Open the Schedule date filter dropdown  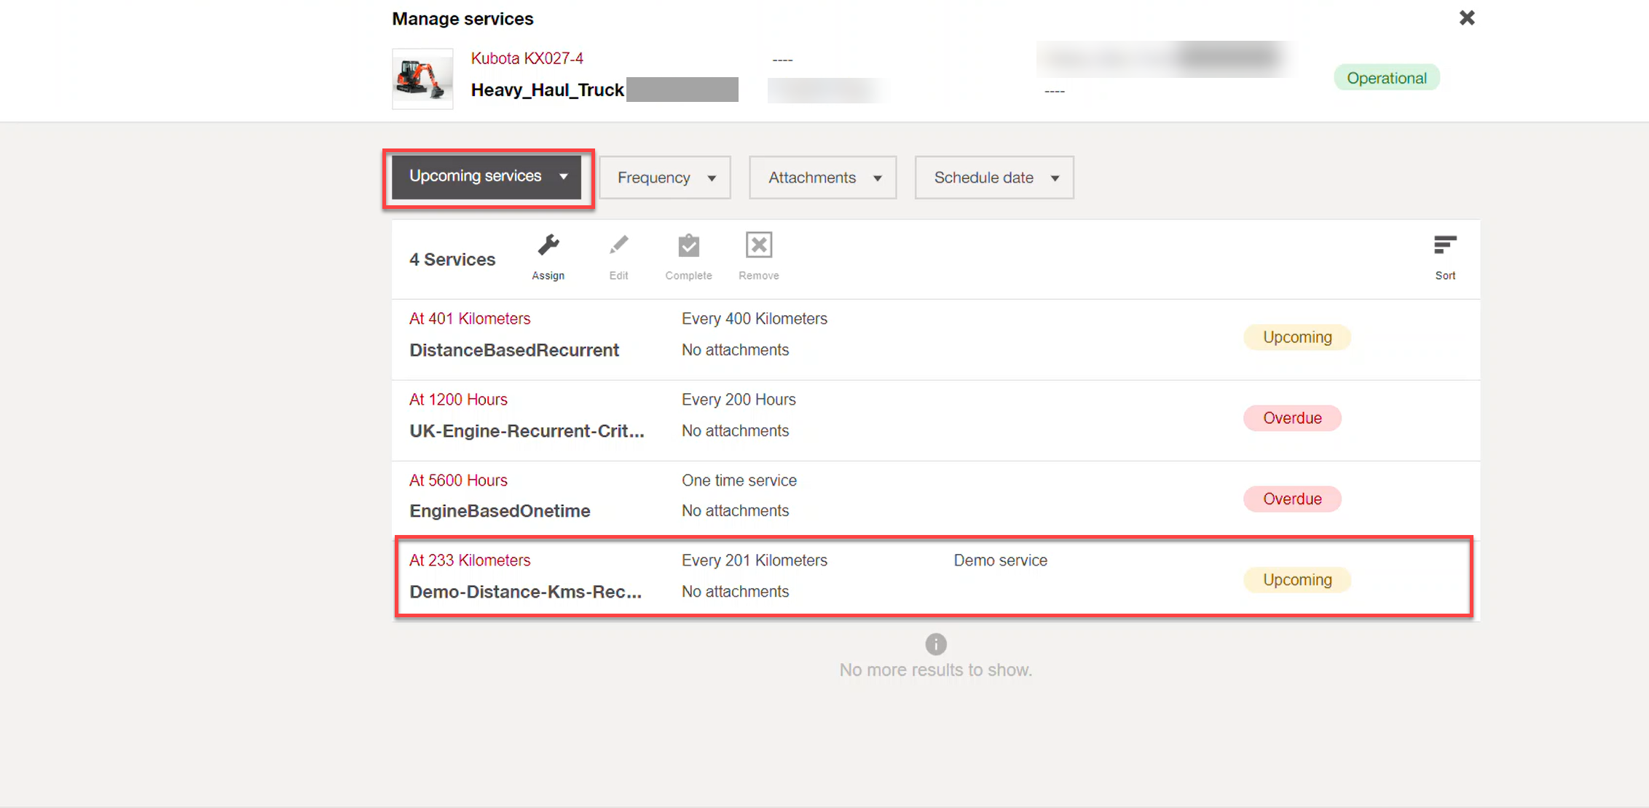click(993, 178)
